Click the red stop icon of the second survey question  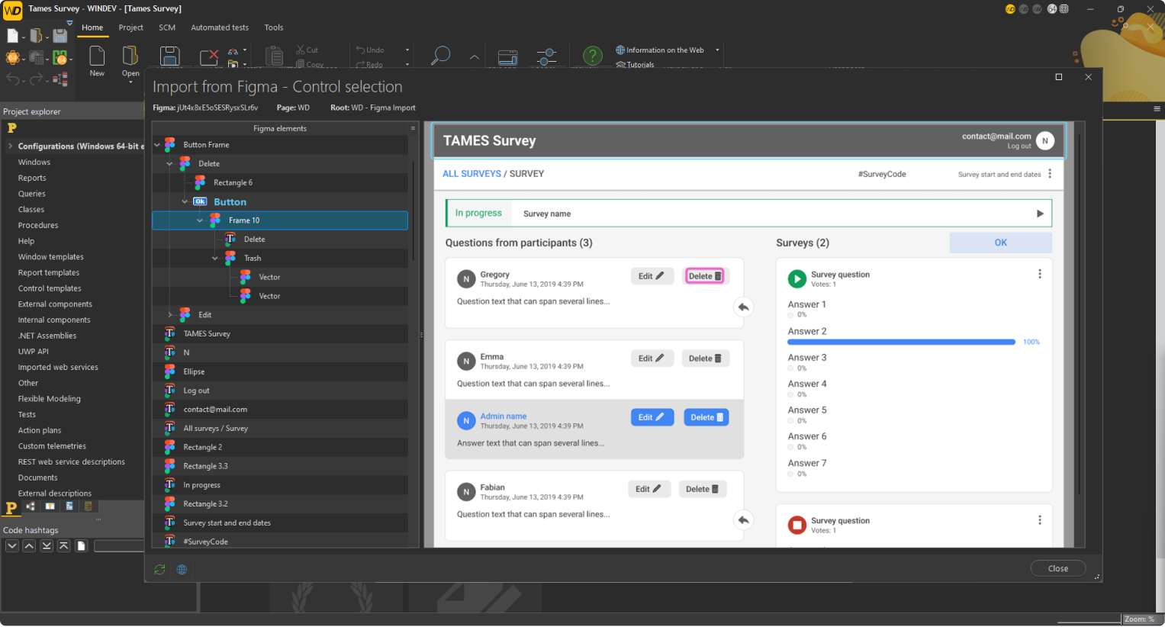click(x=797, y=525)
